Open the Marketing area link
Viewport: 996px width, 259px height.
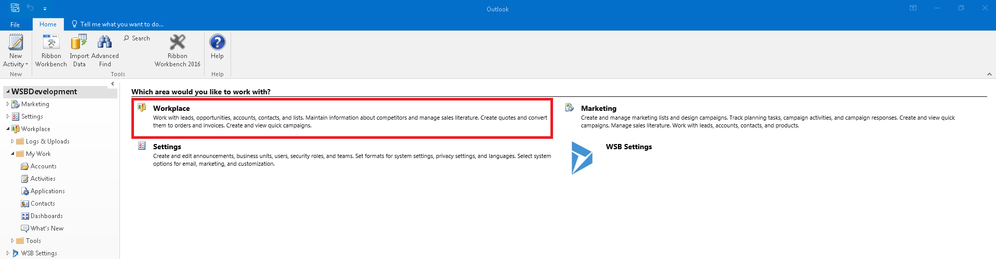point(598,108)
